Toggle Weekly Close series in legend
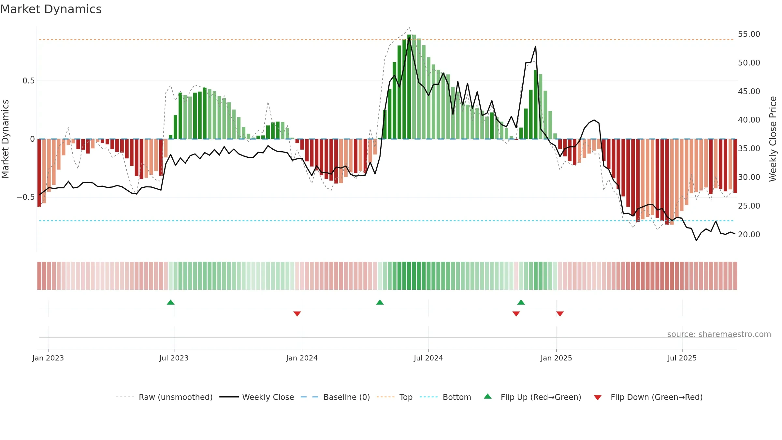This screenshot has height=440, width=782. coord(257,397)
